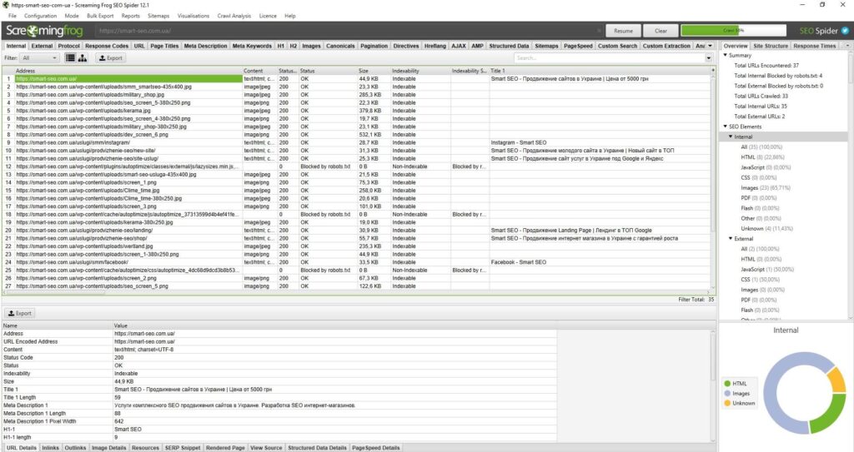Open the Visualisations menu
The image size is (854, 452).
click(193, 16)
